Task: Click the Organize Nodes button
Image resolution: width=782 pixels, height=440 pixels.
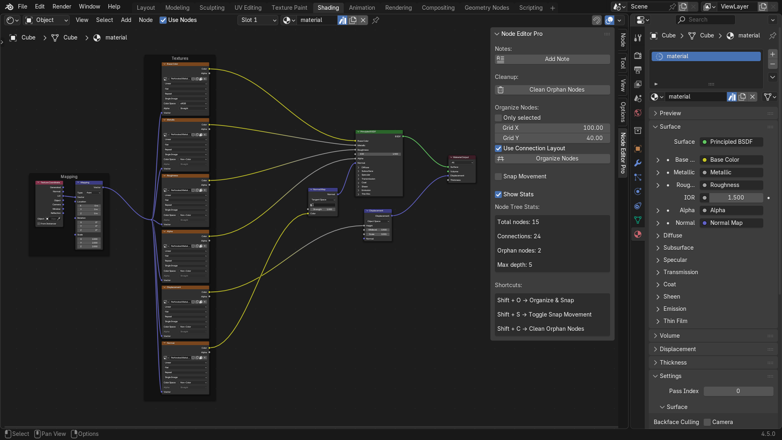Action: [x=552, y=158]
